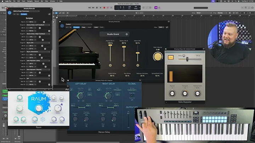Screen dimensions: 255x143
Task: Click the Max 3 slider knob
Action: coord(44,22)
